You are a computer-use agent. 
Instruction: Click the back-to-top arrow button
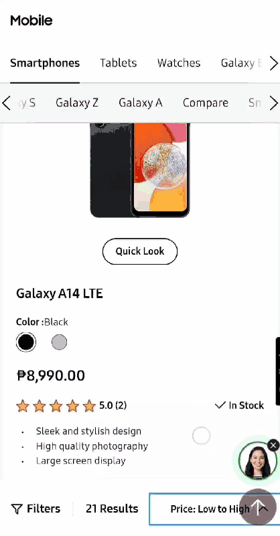tap(257, 508)
